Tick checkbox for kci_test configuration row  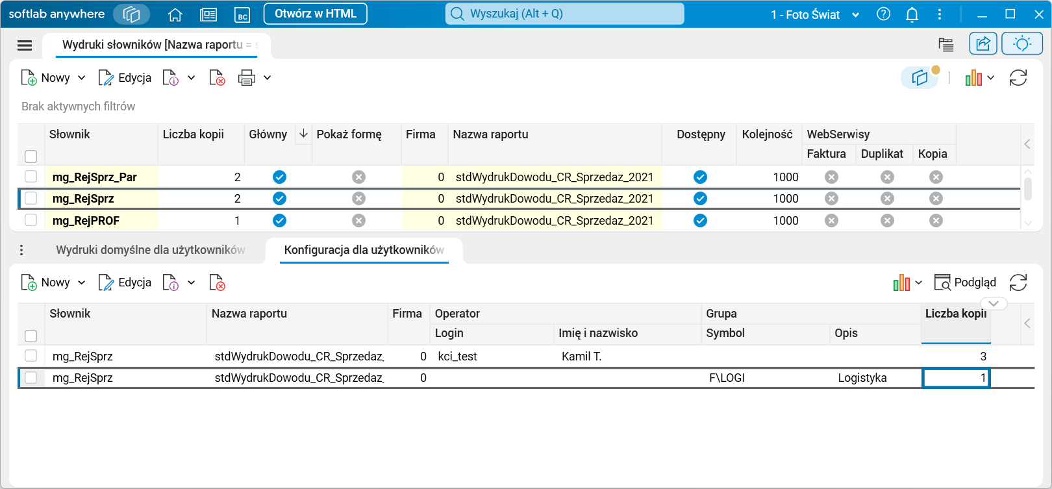[x=31, y=356]
